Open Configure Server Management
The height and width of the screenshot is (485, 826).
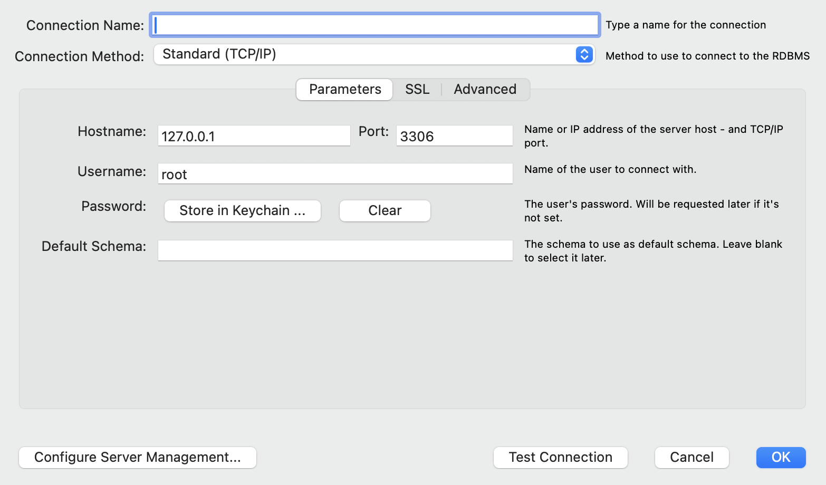point(138,458)
